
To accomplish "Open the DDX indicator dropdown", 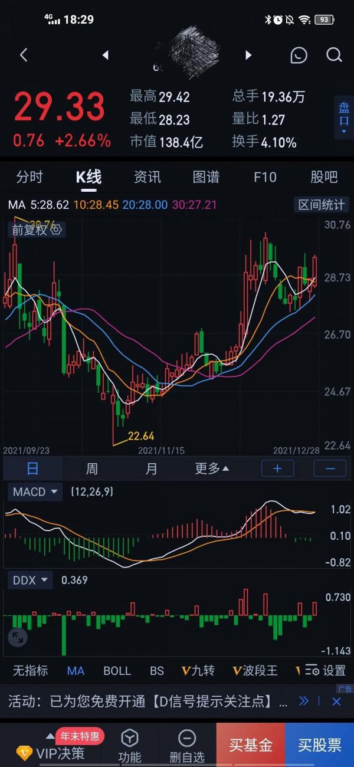I will point(30,580).
